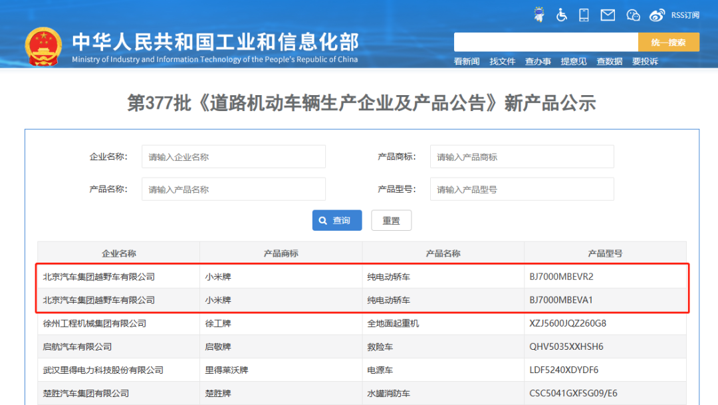Click the site-wide search box in header

coord(545,42)
